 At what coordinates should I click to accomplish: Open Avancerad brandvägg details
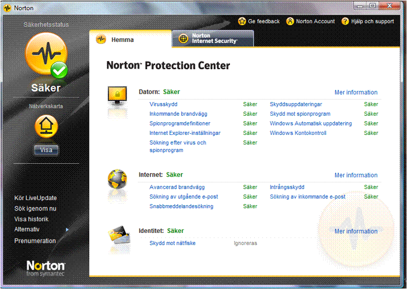177,187
